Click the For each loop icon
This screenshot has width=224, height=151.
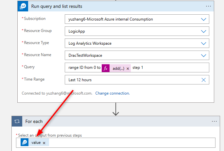[17, 121]
